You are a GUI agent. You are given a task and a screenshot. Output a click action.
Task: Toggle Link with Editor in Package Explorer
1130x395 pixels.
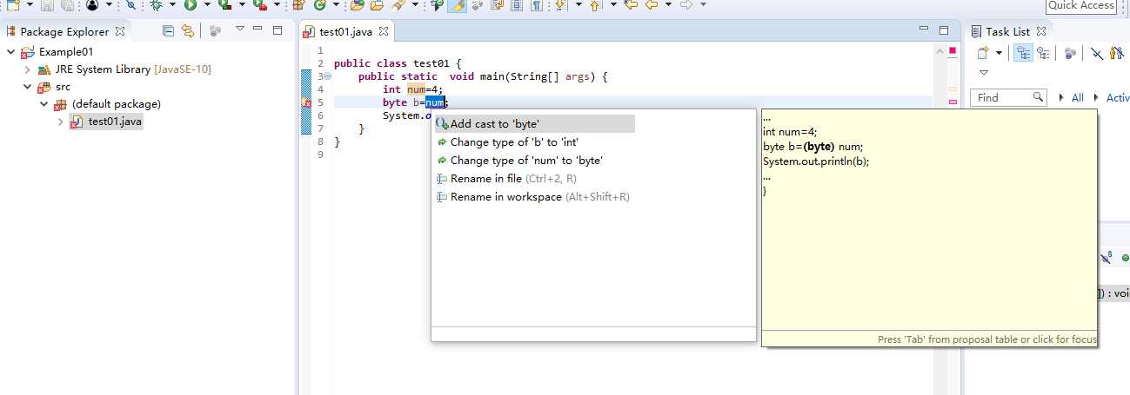(x=187, y=31)
